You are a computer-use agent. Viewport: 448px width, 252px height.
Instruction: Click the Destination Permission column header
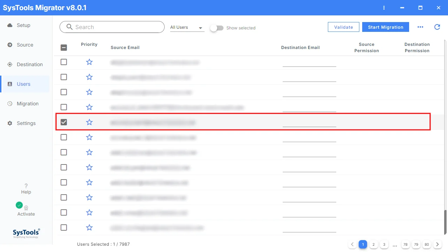tap(417, 48)
